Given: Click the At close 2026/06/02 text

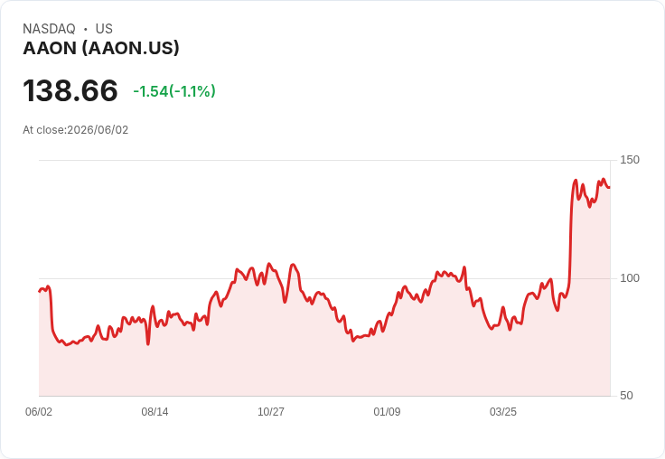Looking at the screenshot, I should [x=76, y=130].
